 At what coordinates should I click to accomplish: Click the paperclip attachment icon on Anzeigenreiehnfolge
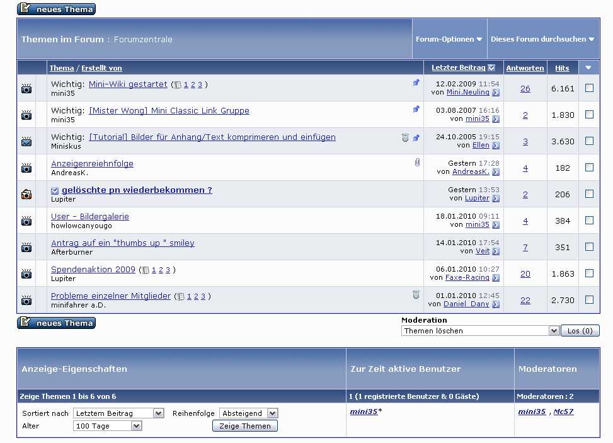coord(416,163)
